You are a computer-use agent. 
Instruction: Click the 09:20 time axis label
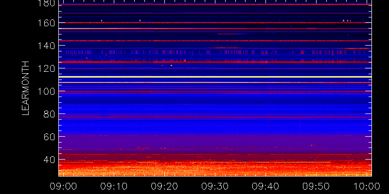coord(164,186)
